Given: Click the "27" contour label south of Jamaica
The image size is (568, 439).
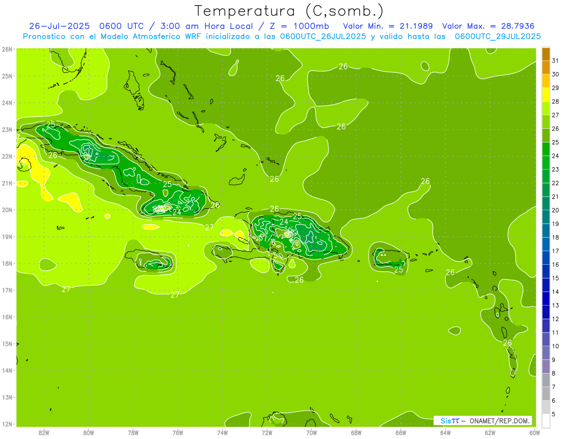Looking at the screenshot, I should pyautogui.click(x=175, y=295).
